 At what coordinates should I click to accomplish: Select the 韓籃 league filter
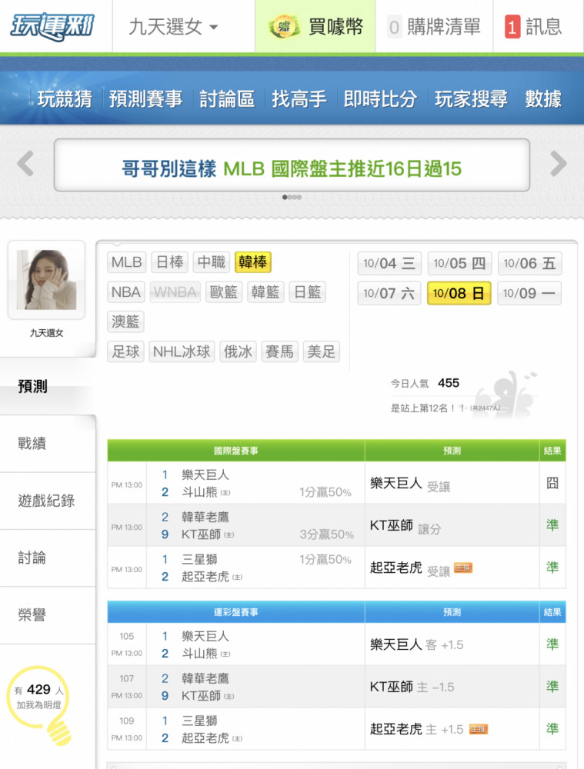[265, 292]
